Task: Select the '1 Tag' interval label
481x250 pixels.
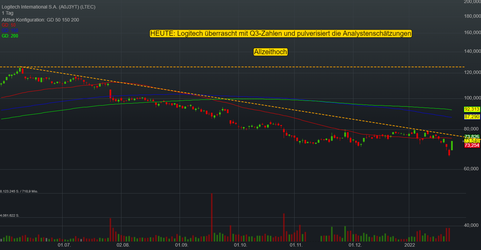Action: coord(7,13)
